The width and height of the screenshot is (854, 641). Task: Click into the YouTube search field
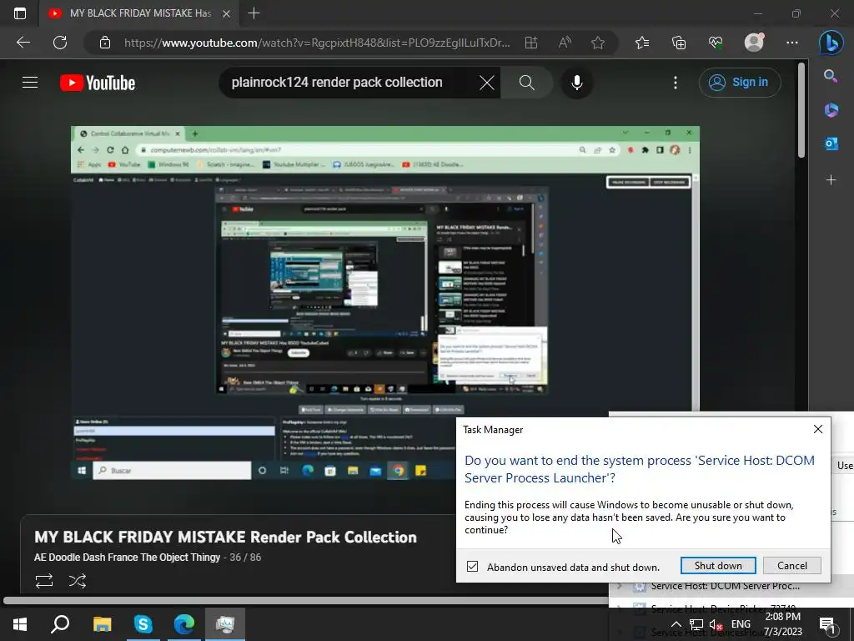(x=349, y=83)
